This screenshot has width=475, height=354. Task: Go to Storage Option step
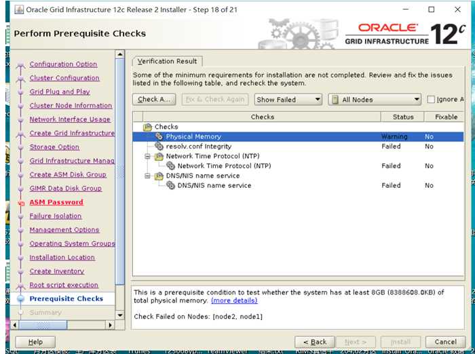(54, 147)
